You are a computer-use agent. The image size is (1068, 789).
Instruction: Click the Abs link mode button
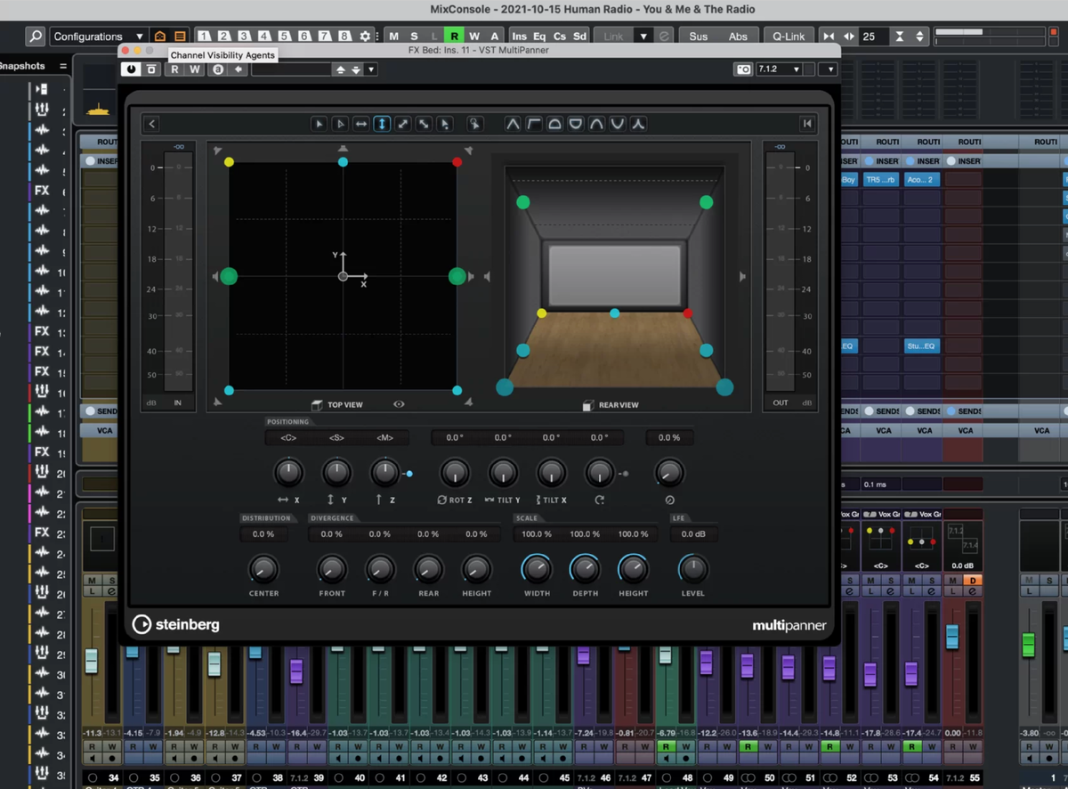click(738, 37)
